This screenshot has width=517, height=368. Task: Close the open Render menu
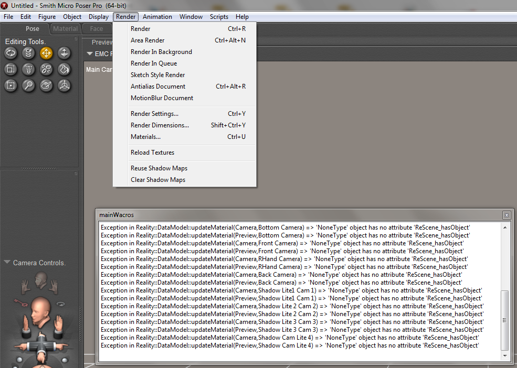tap(125, 16)
